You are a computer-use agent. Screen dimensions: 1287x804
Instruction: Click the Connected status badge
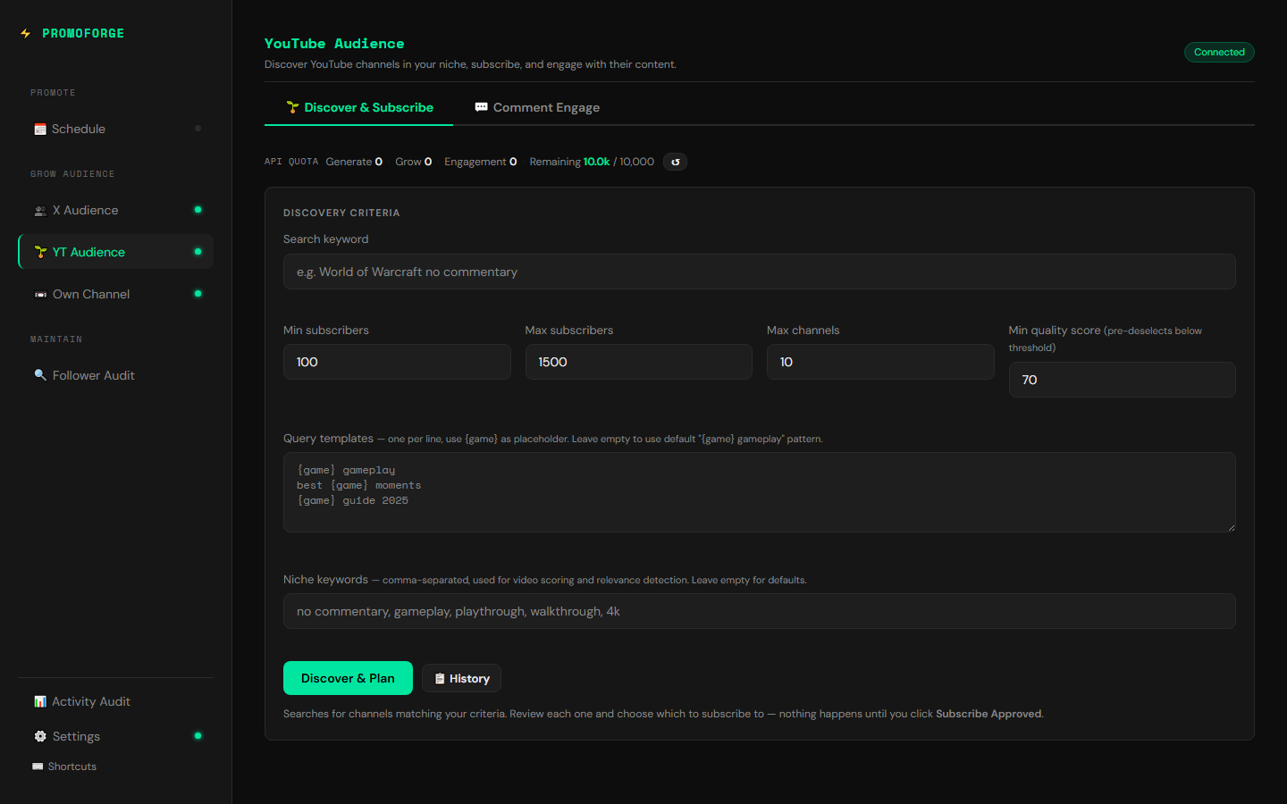click(1219, 52)
